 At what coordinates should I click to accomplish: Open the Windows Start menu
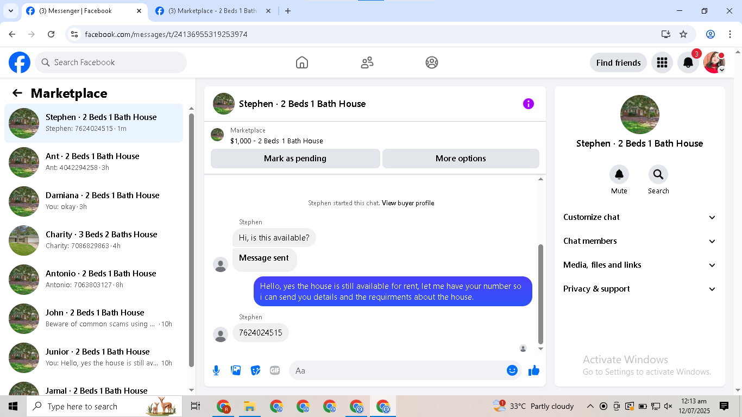[12, 406]
